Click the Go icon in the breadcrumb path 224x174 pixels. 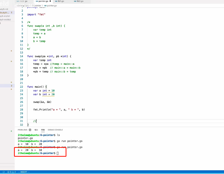pyautogui.click(x=45, y=5)
